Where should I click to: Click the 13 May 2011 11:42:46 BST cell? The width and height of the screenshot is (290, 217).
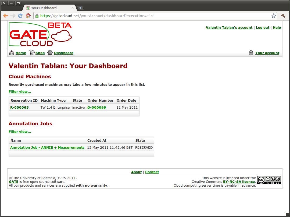[x=110, y=148]
